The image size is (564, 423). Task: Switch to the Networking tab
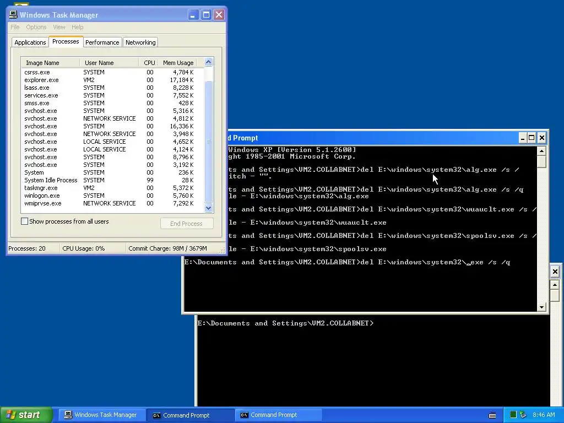(x=140, y=42)
